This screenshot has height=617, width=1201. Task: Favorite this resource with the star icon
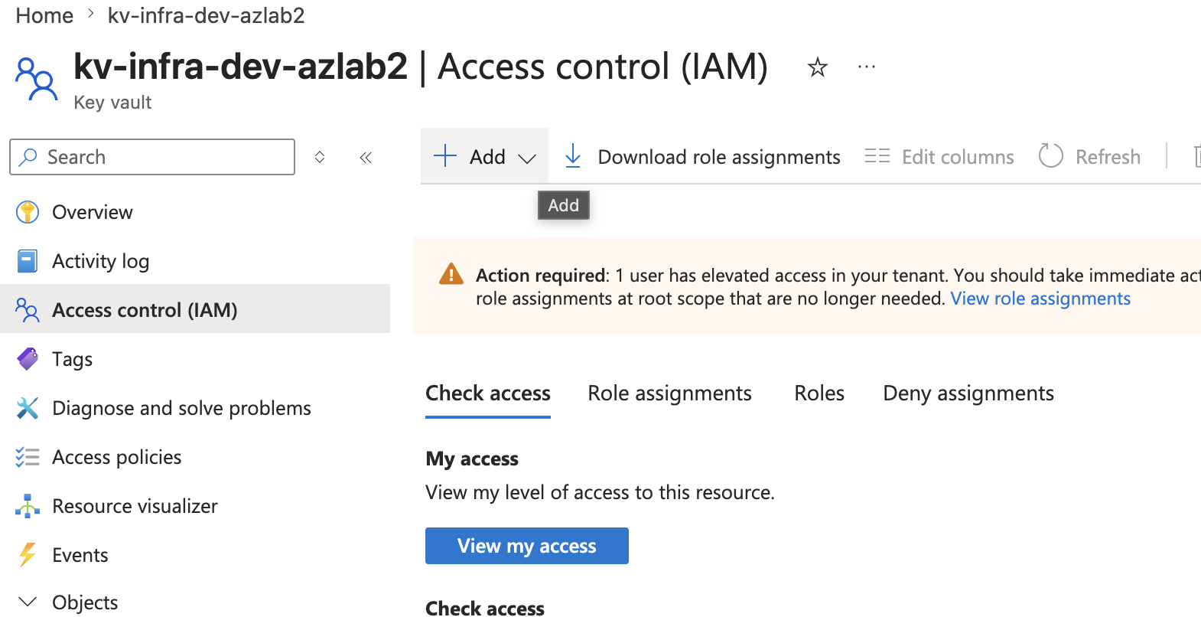(818, 67)
